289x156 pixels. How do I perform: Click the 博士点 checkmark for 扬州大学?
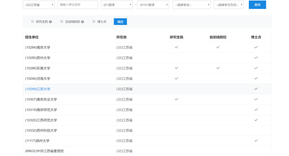tap(256, 140)
